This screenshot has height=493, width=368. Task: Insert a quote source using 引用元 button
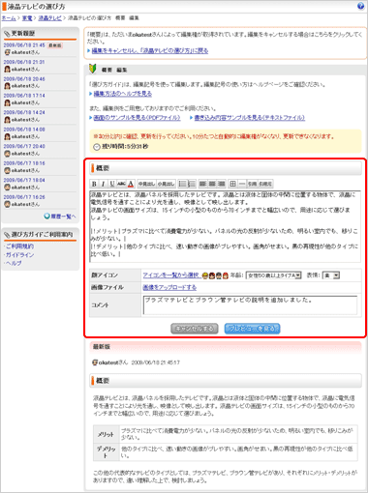pos(265,184)
